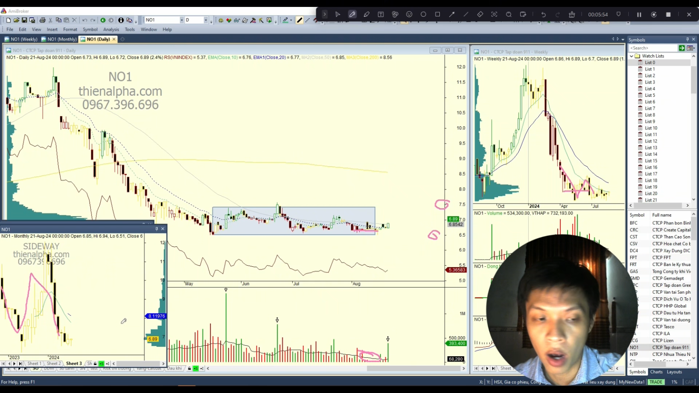Click the green search go arrow button
699x393 pixels.
(x=682, y=48)
